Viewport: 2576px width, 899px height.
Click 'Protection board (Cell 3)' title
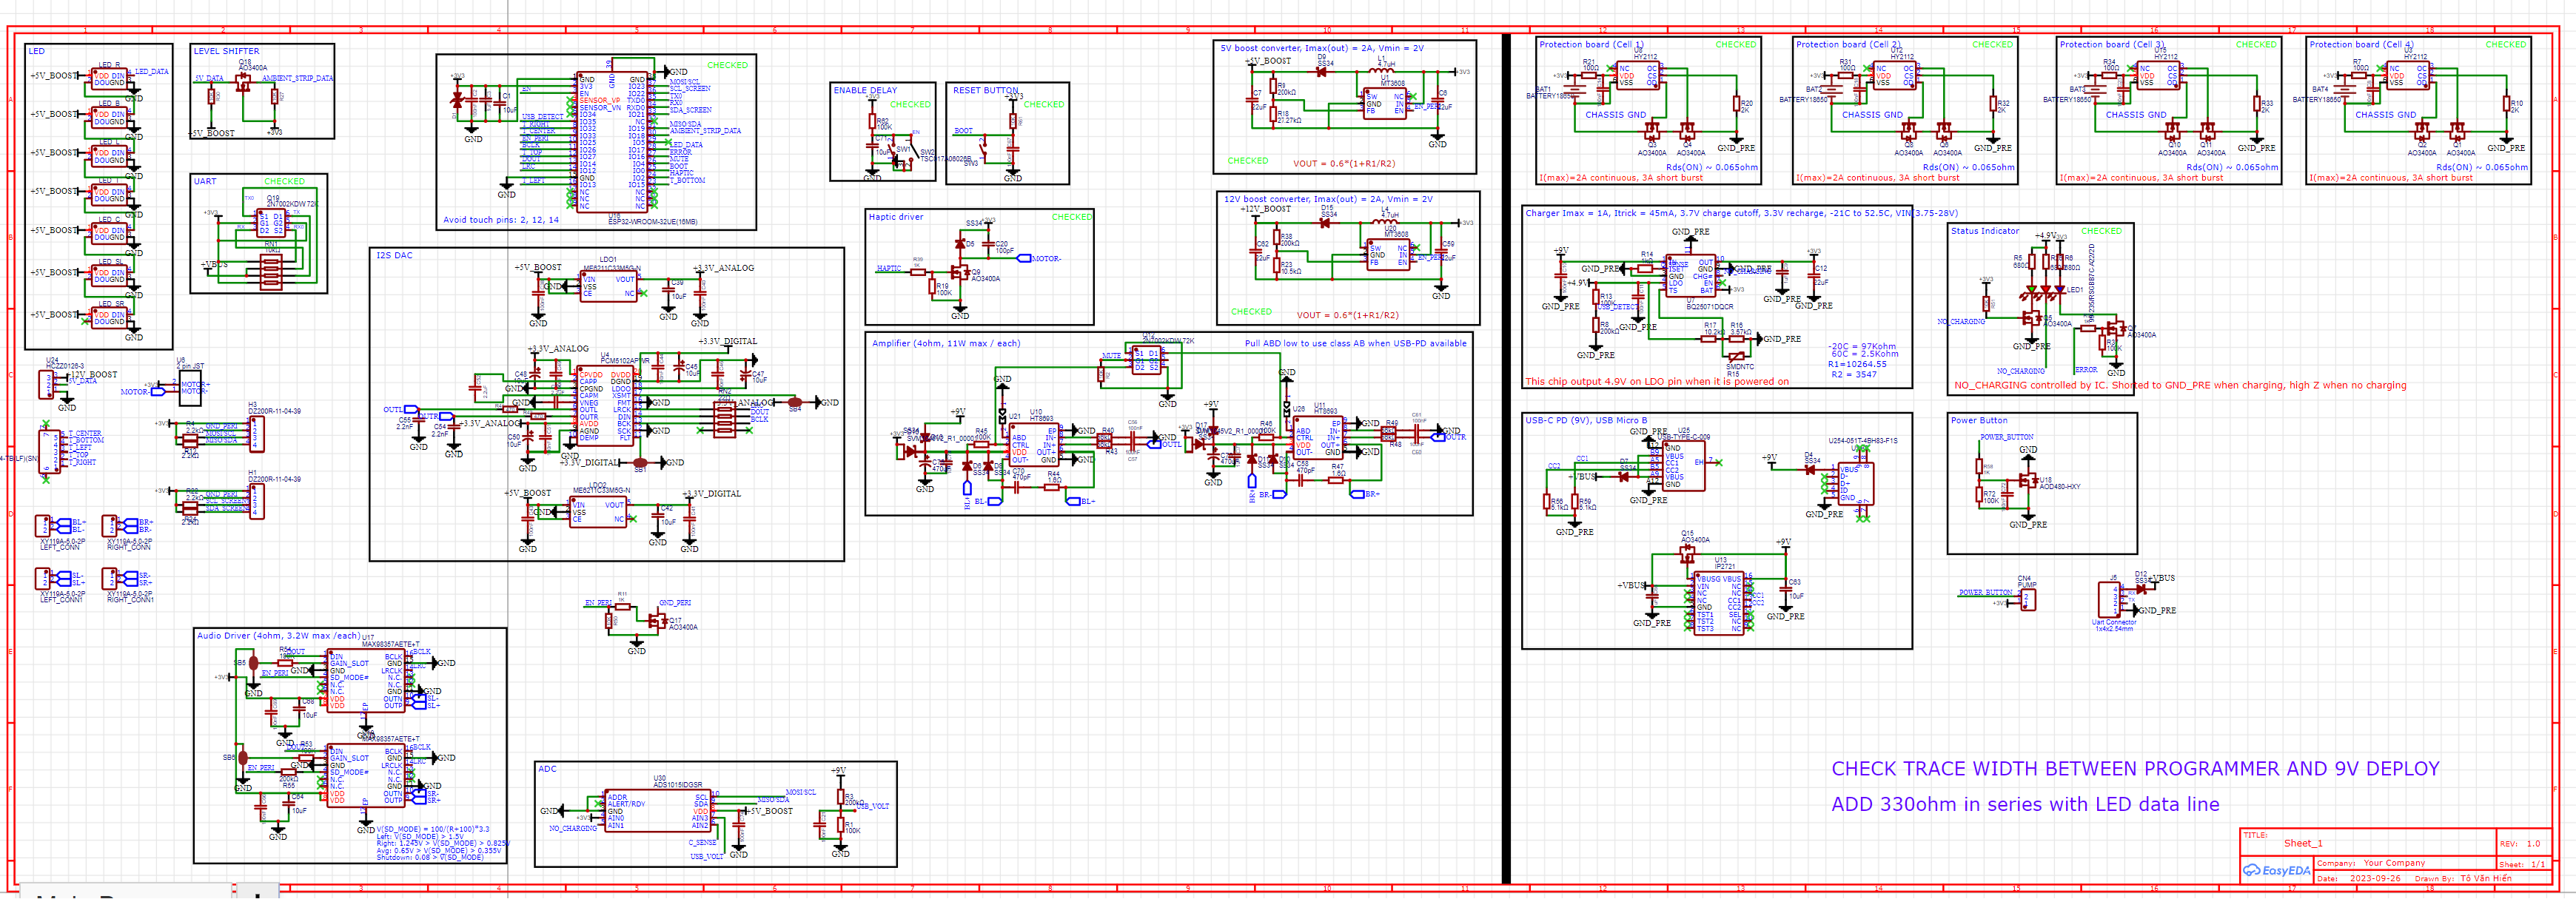coord(2112,45)
